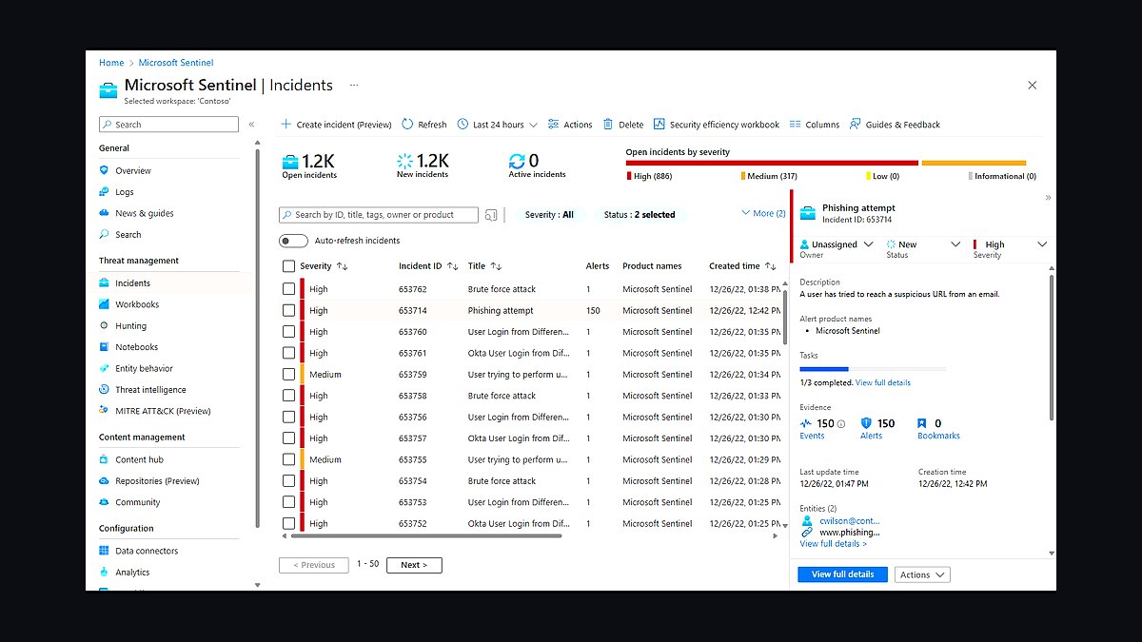Click the orange Medium severity bar
Image resolution: width=1142 pixels, height=642 pixels.
pyautogui.click(x=974, y=163)
